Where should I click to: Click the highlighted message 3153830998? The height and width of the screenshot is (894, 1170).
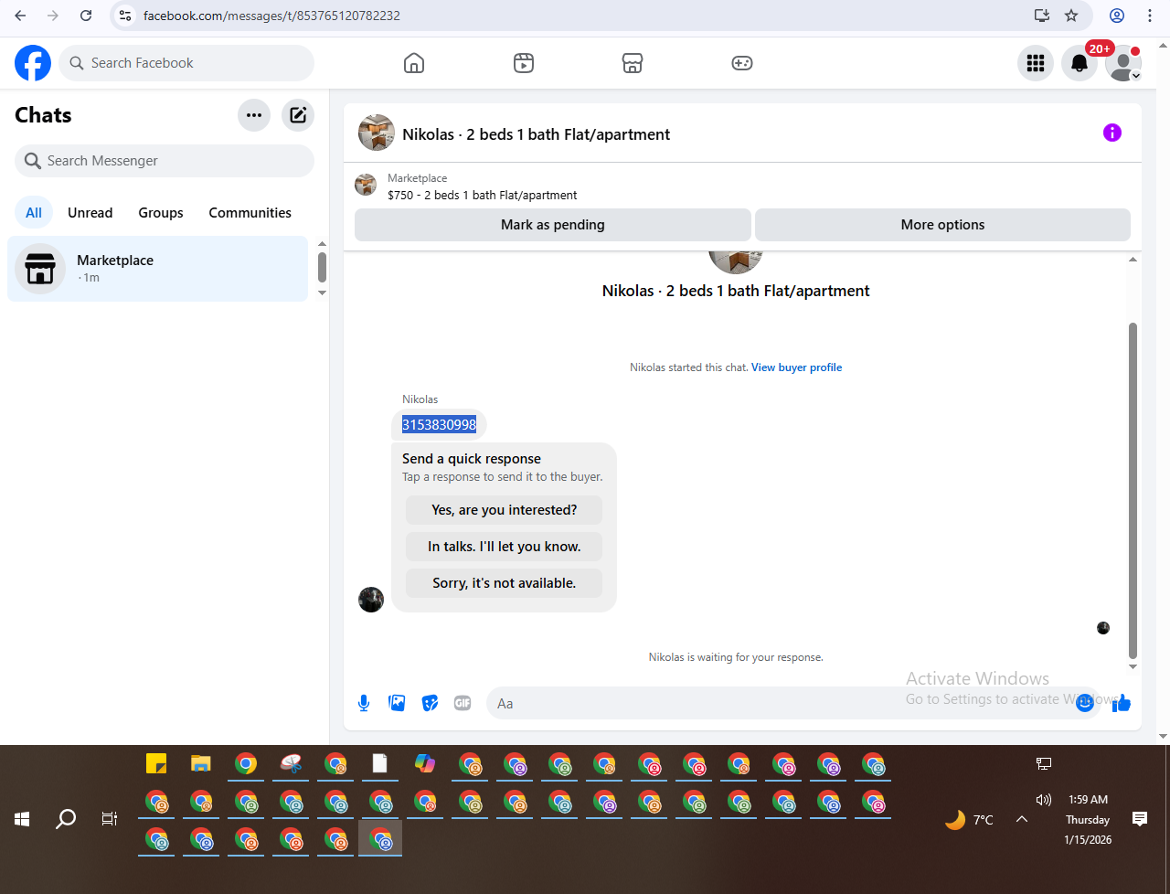pos(440,424)
